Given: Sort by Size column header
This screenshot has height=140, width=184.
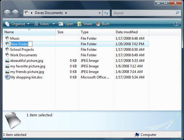Looking at the screenshot, I should (x=67, y=32).
